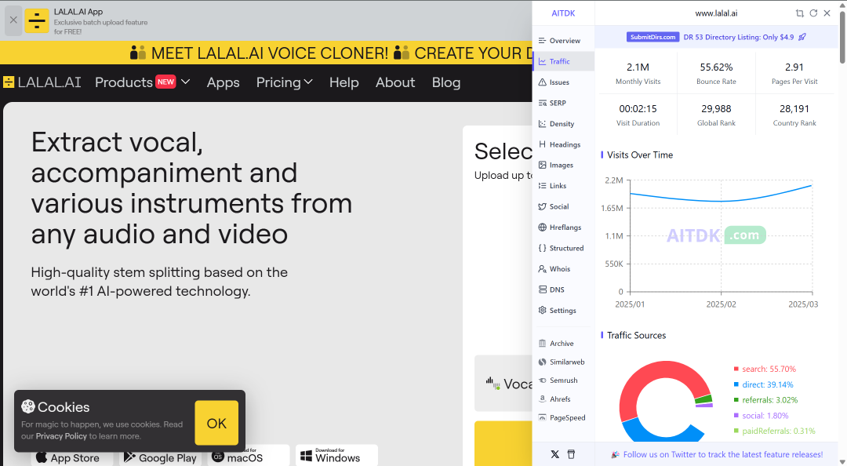
Task: Toggle the direct legend item in Traffic Sources
Action: click(x=763, y=384)
